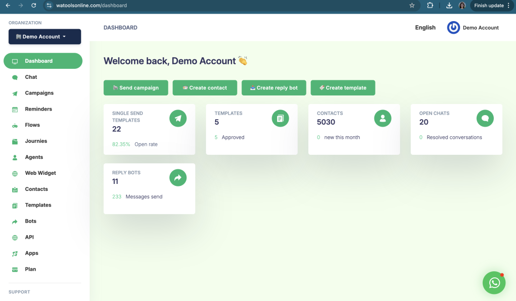Open the browser extensions puzzle icon
This screenshot has width=516, height=301.
tap(430, 5)
